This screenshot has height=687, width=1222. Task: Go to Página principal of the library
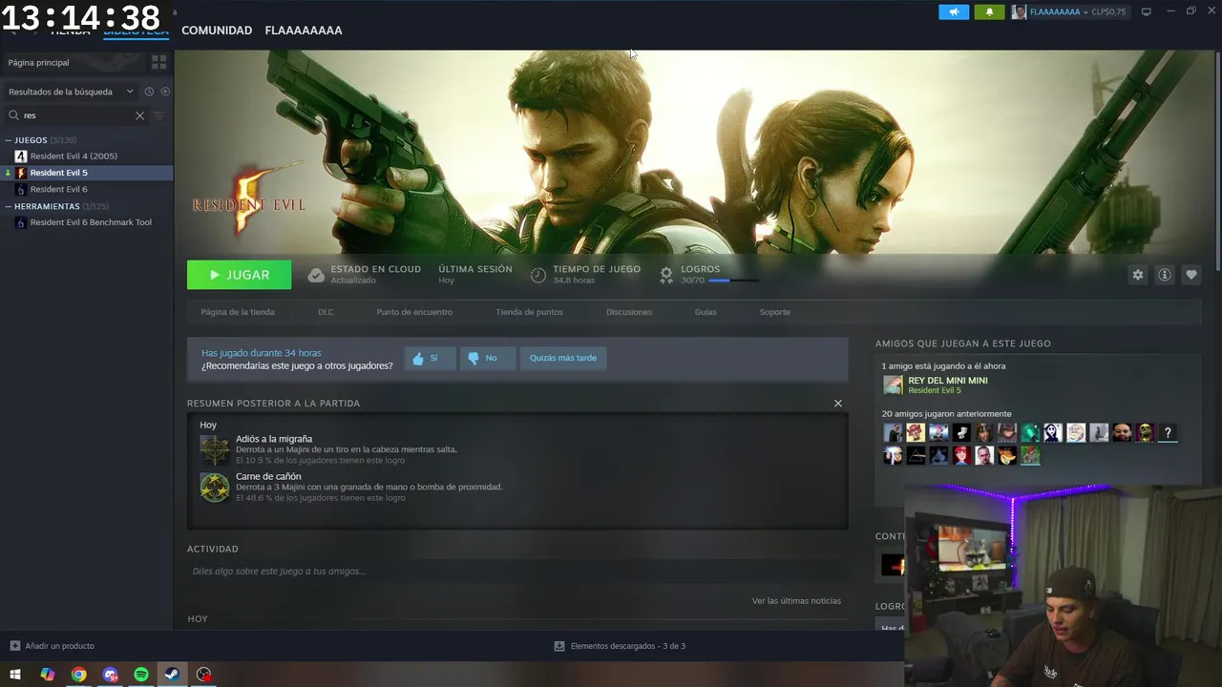(x=74, y=62)
